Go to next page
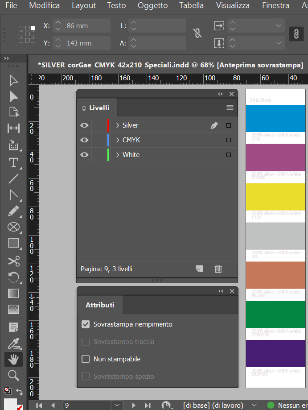The height and width of the screenshot is (410, 308). (x=133, y=405)
